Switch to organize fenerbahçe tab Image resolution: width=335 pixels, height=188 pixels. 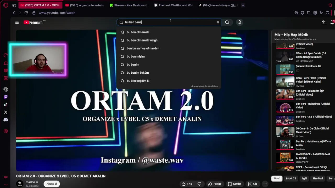(85, 5)
